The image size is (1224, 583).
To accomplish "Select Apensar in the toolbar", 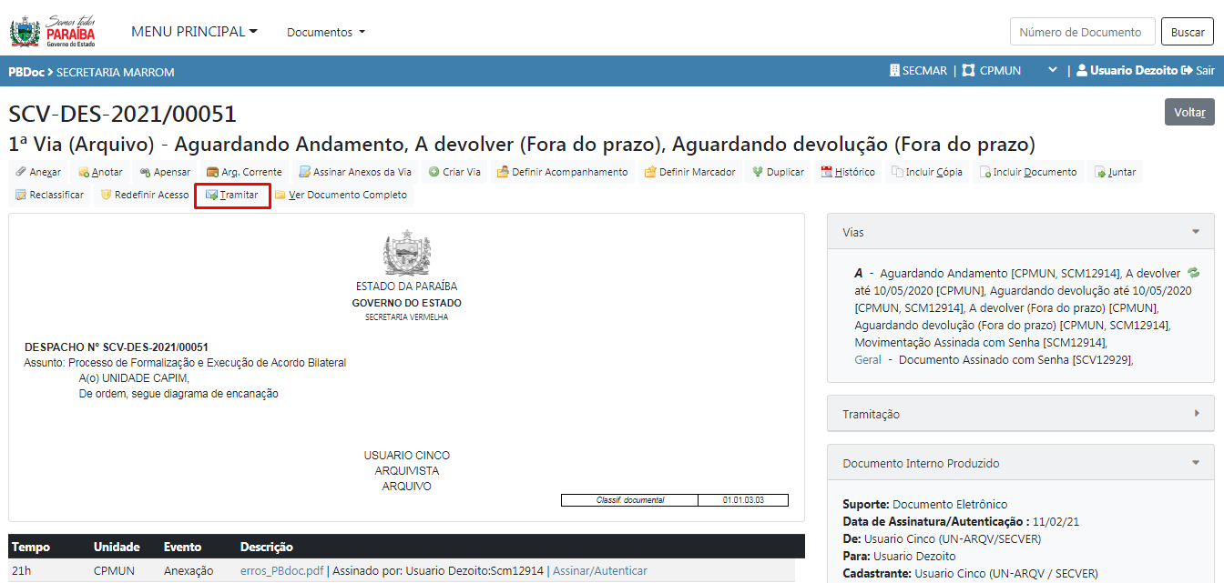I will [x=165, y=172].
